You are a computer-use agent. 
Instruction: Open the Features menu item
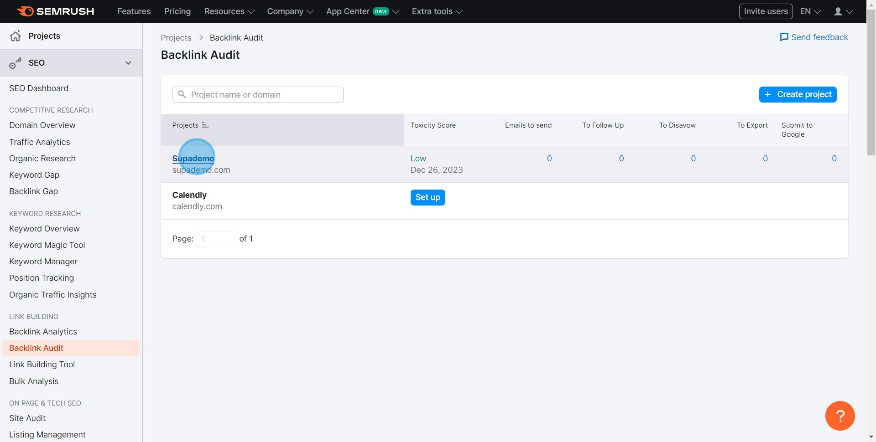pos(134,11)
